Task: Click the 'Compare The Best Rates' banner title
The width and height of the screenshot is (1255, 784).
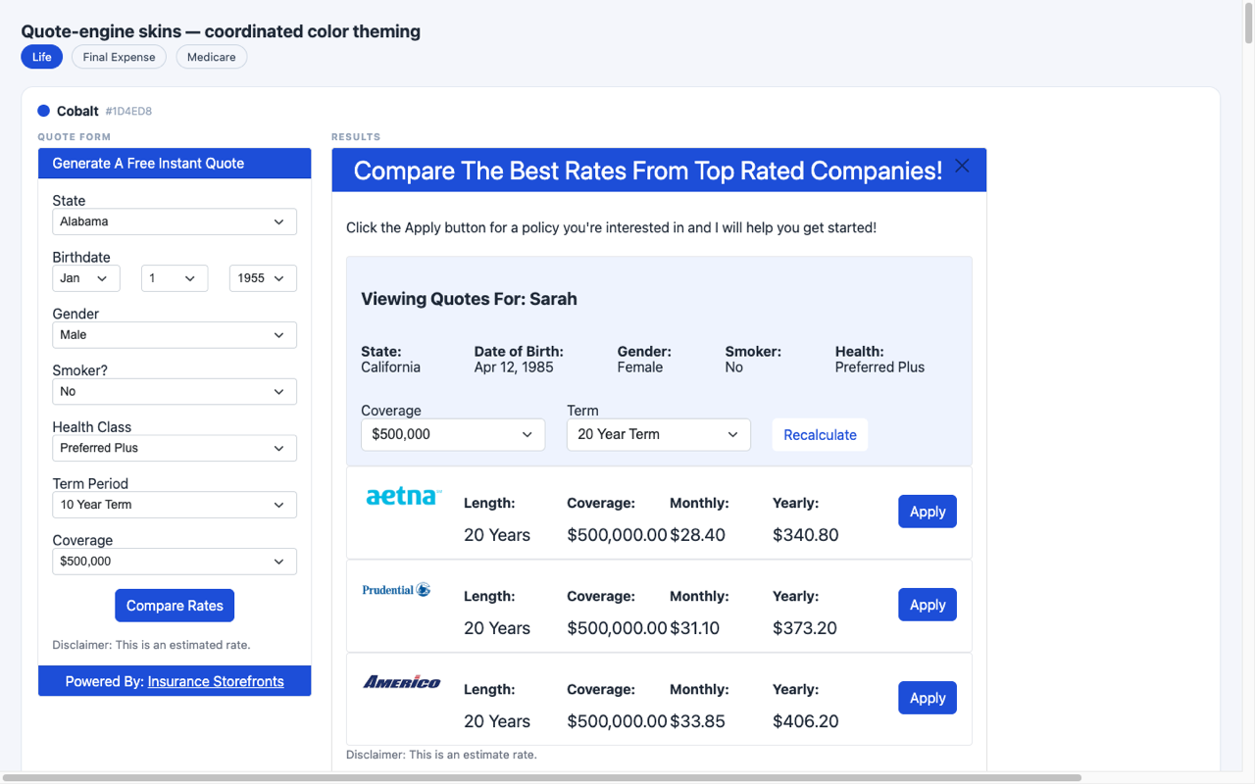Action: [647, 171]
